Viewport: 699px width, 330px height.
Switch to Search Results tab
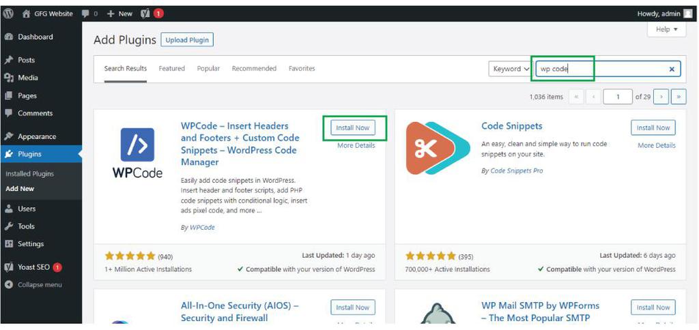pyautogui.click(x=126, y=69)
